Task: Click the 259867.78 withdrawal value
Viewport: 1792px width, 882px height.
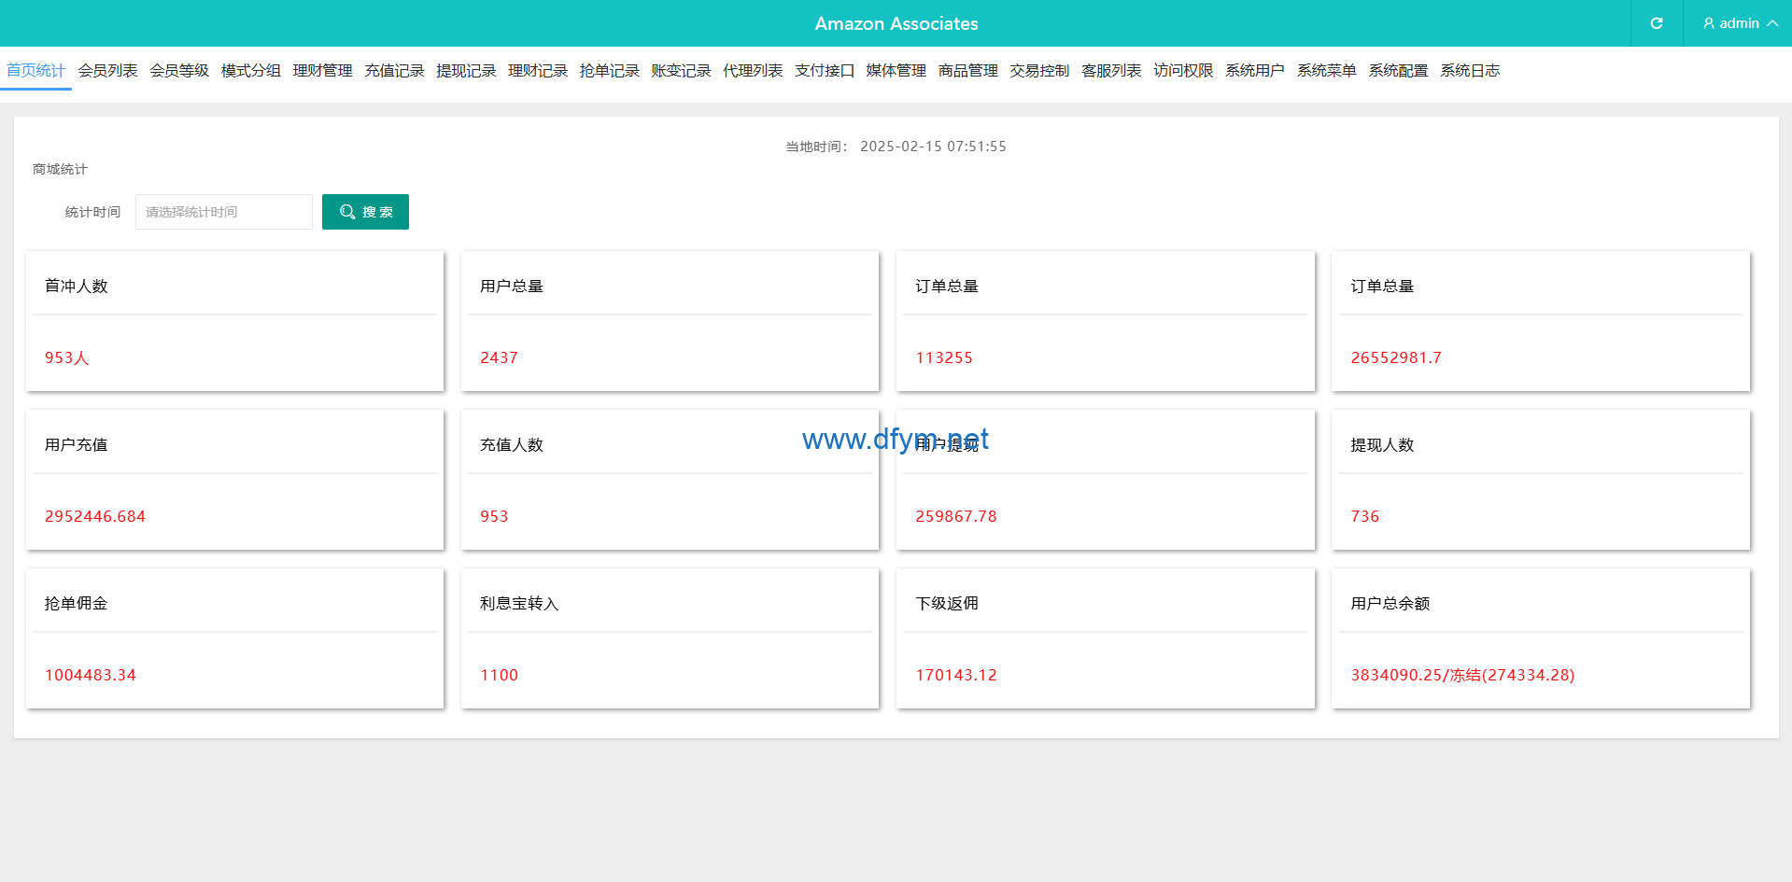Action: (x=956, y=516)
